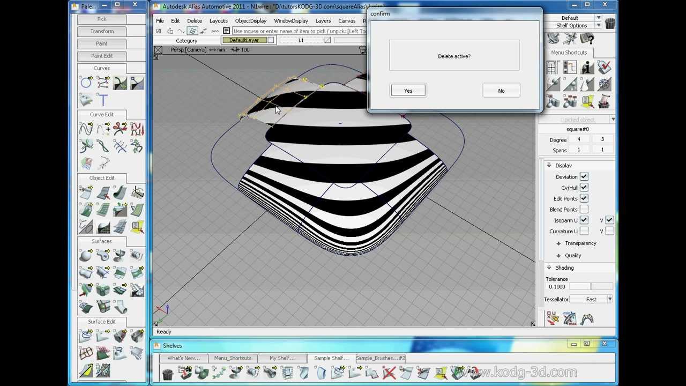
Task: Open the picked object dropdown arrow
Action: (613, 120)
